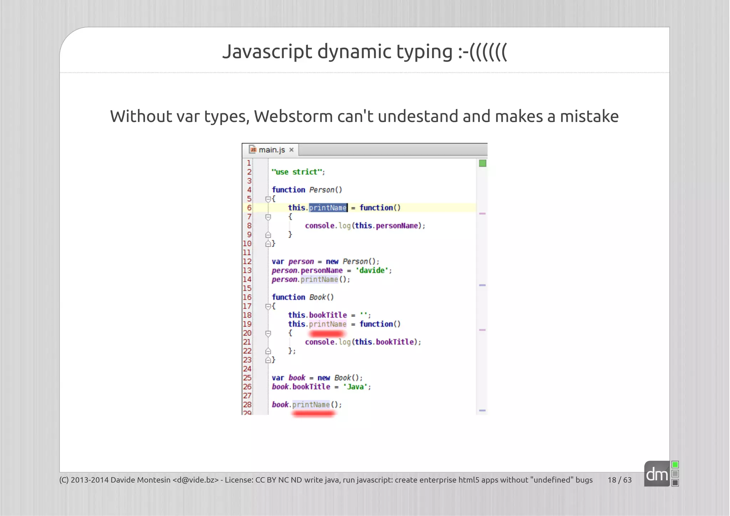Viewport: 730px width, 516px height.
Task: Click the stripe marker beside line 14
Action: coord(482,285)
